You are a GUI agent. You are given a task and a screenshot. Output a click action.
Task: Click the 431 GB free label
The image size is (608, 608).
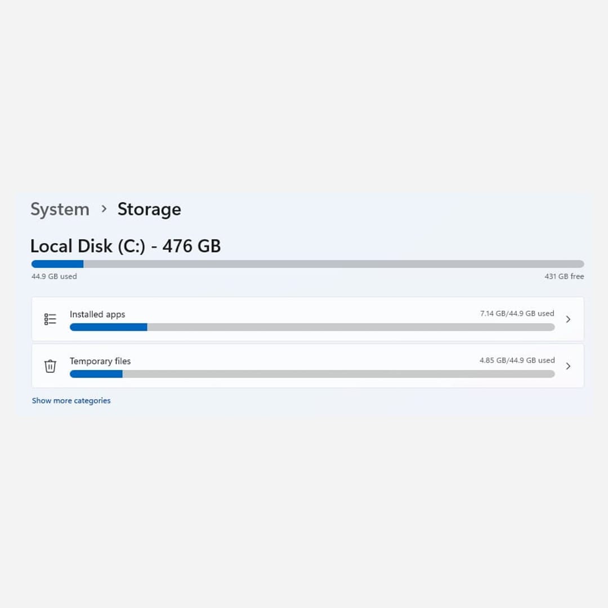coord(564,276)
